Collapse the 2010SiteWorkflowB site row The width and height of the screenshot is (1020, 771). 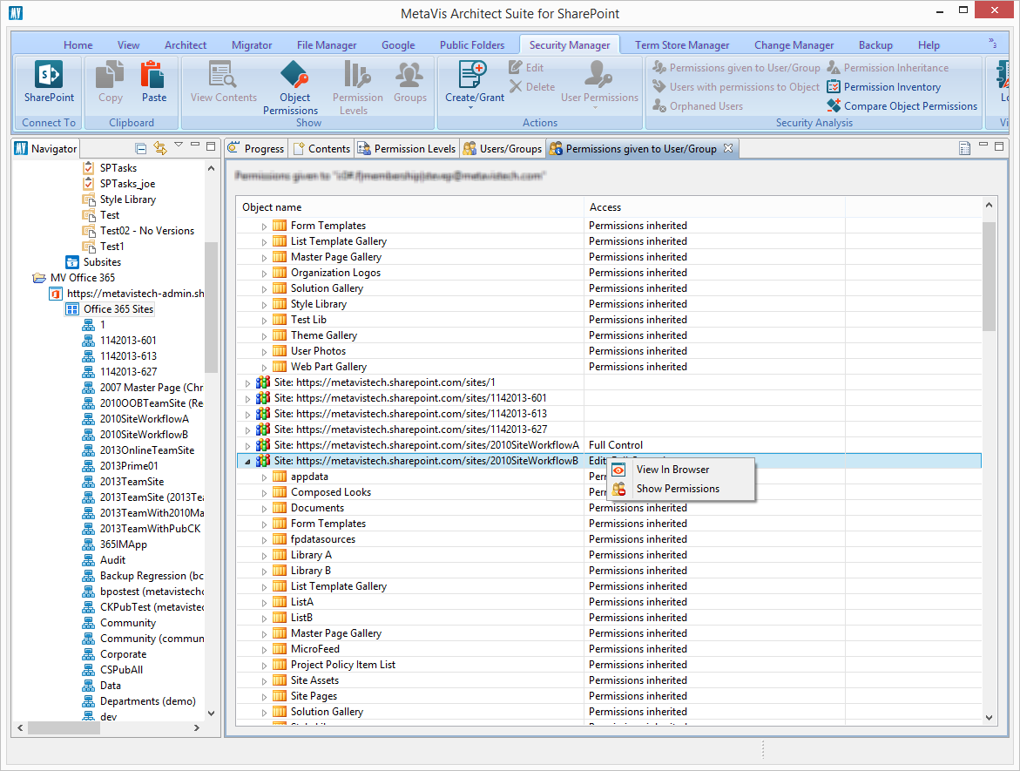pyautogui.click(x=247, y=461)
